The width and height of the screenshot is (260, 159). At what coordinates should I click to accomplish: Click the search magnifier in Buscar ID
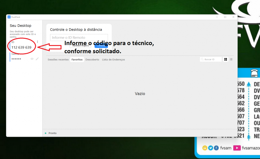202,60
